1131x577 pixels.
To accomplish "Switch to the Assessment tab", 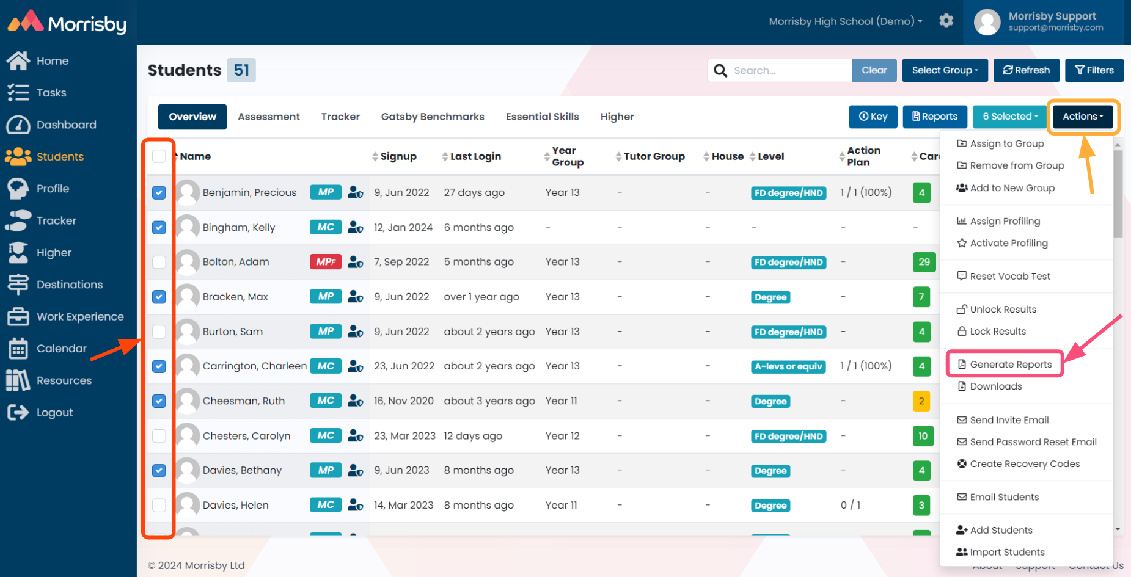I will pyautogui.click(x=269, y=117).
